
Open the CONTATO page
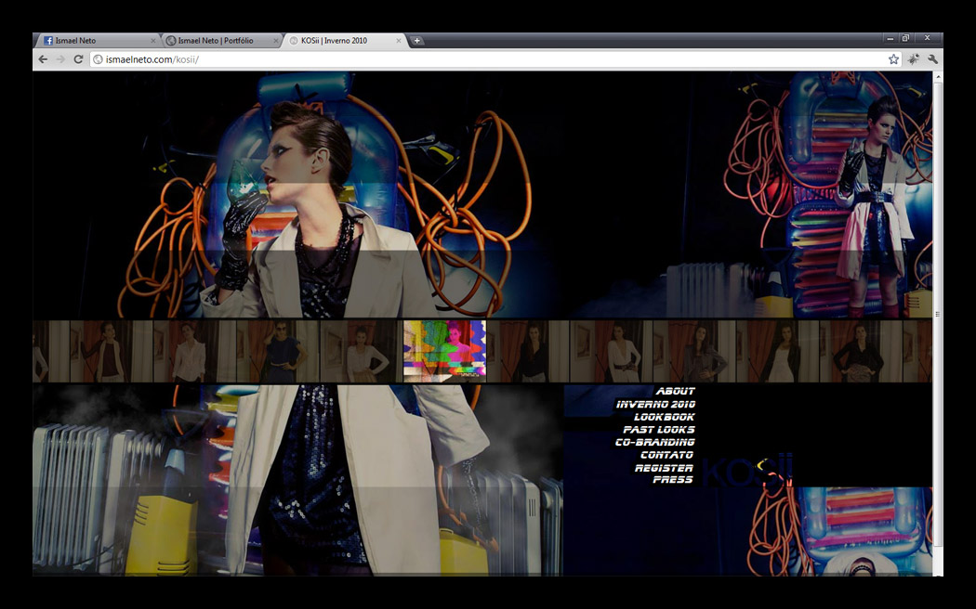666,455
